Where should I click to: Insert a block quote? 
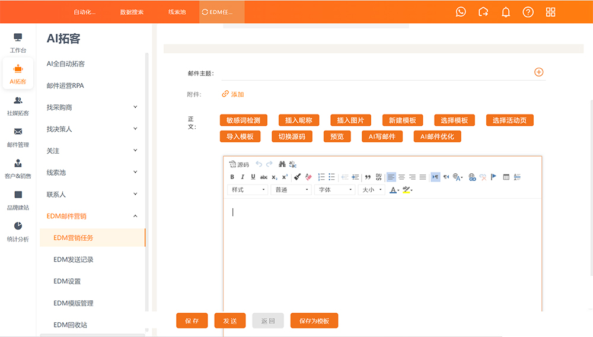[x=368, y=177]
